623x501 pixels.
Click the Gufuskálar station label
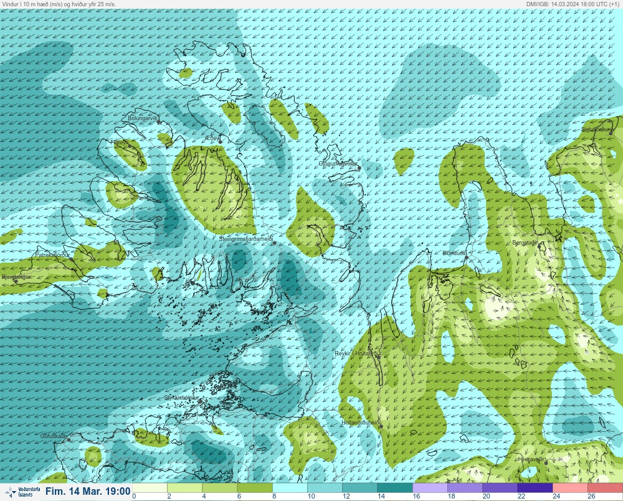coord(54,436)
